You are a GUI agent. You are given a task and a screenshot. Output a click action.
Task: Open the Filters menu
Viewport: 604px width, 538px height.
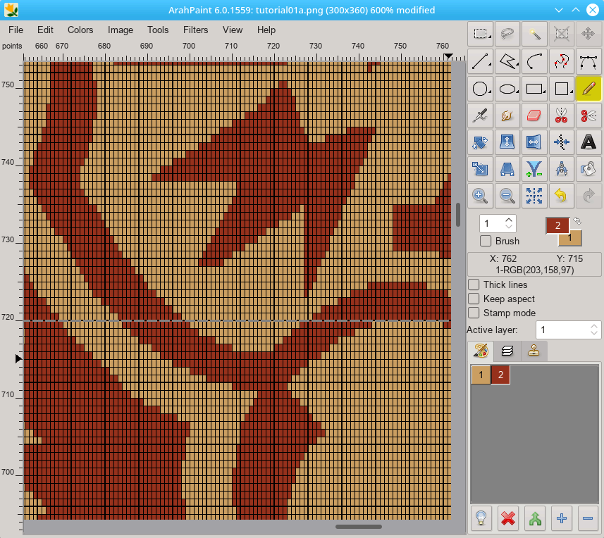196,30
